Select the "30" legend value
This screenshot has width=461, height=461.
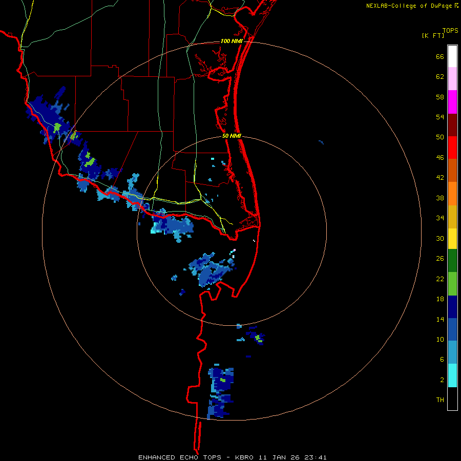click(440, 238)
